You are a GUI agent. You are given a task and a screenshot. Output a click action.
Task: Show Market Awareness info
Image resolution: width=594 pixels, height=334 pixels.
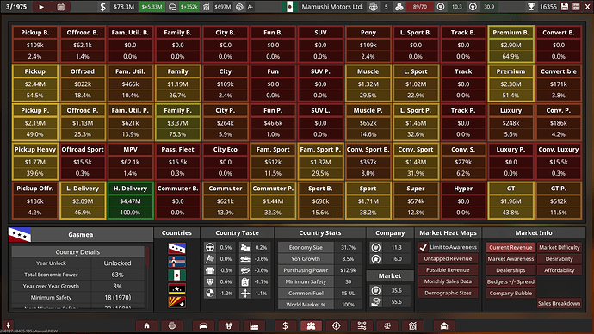pyautogui.click(x=510, y=258)
